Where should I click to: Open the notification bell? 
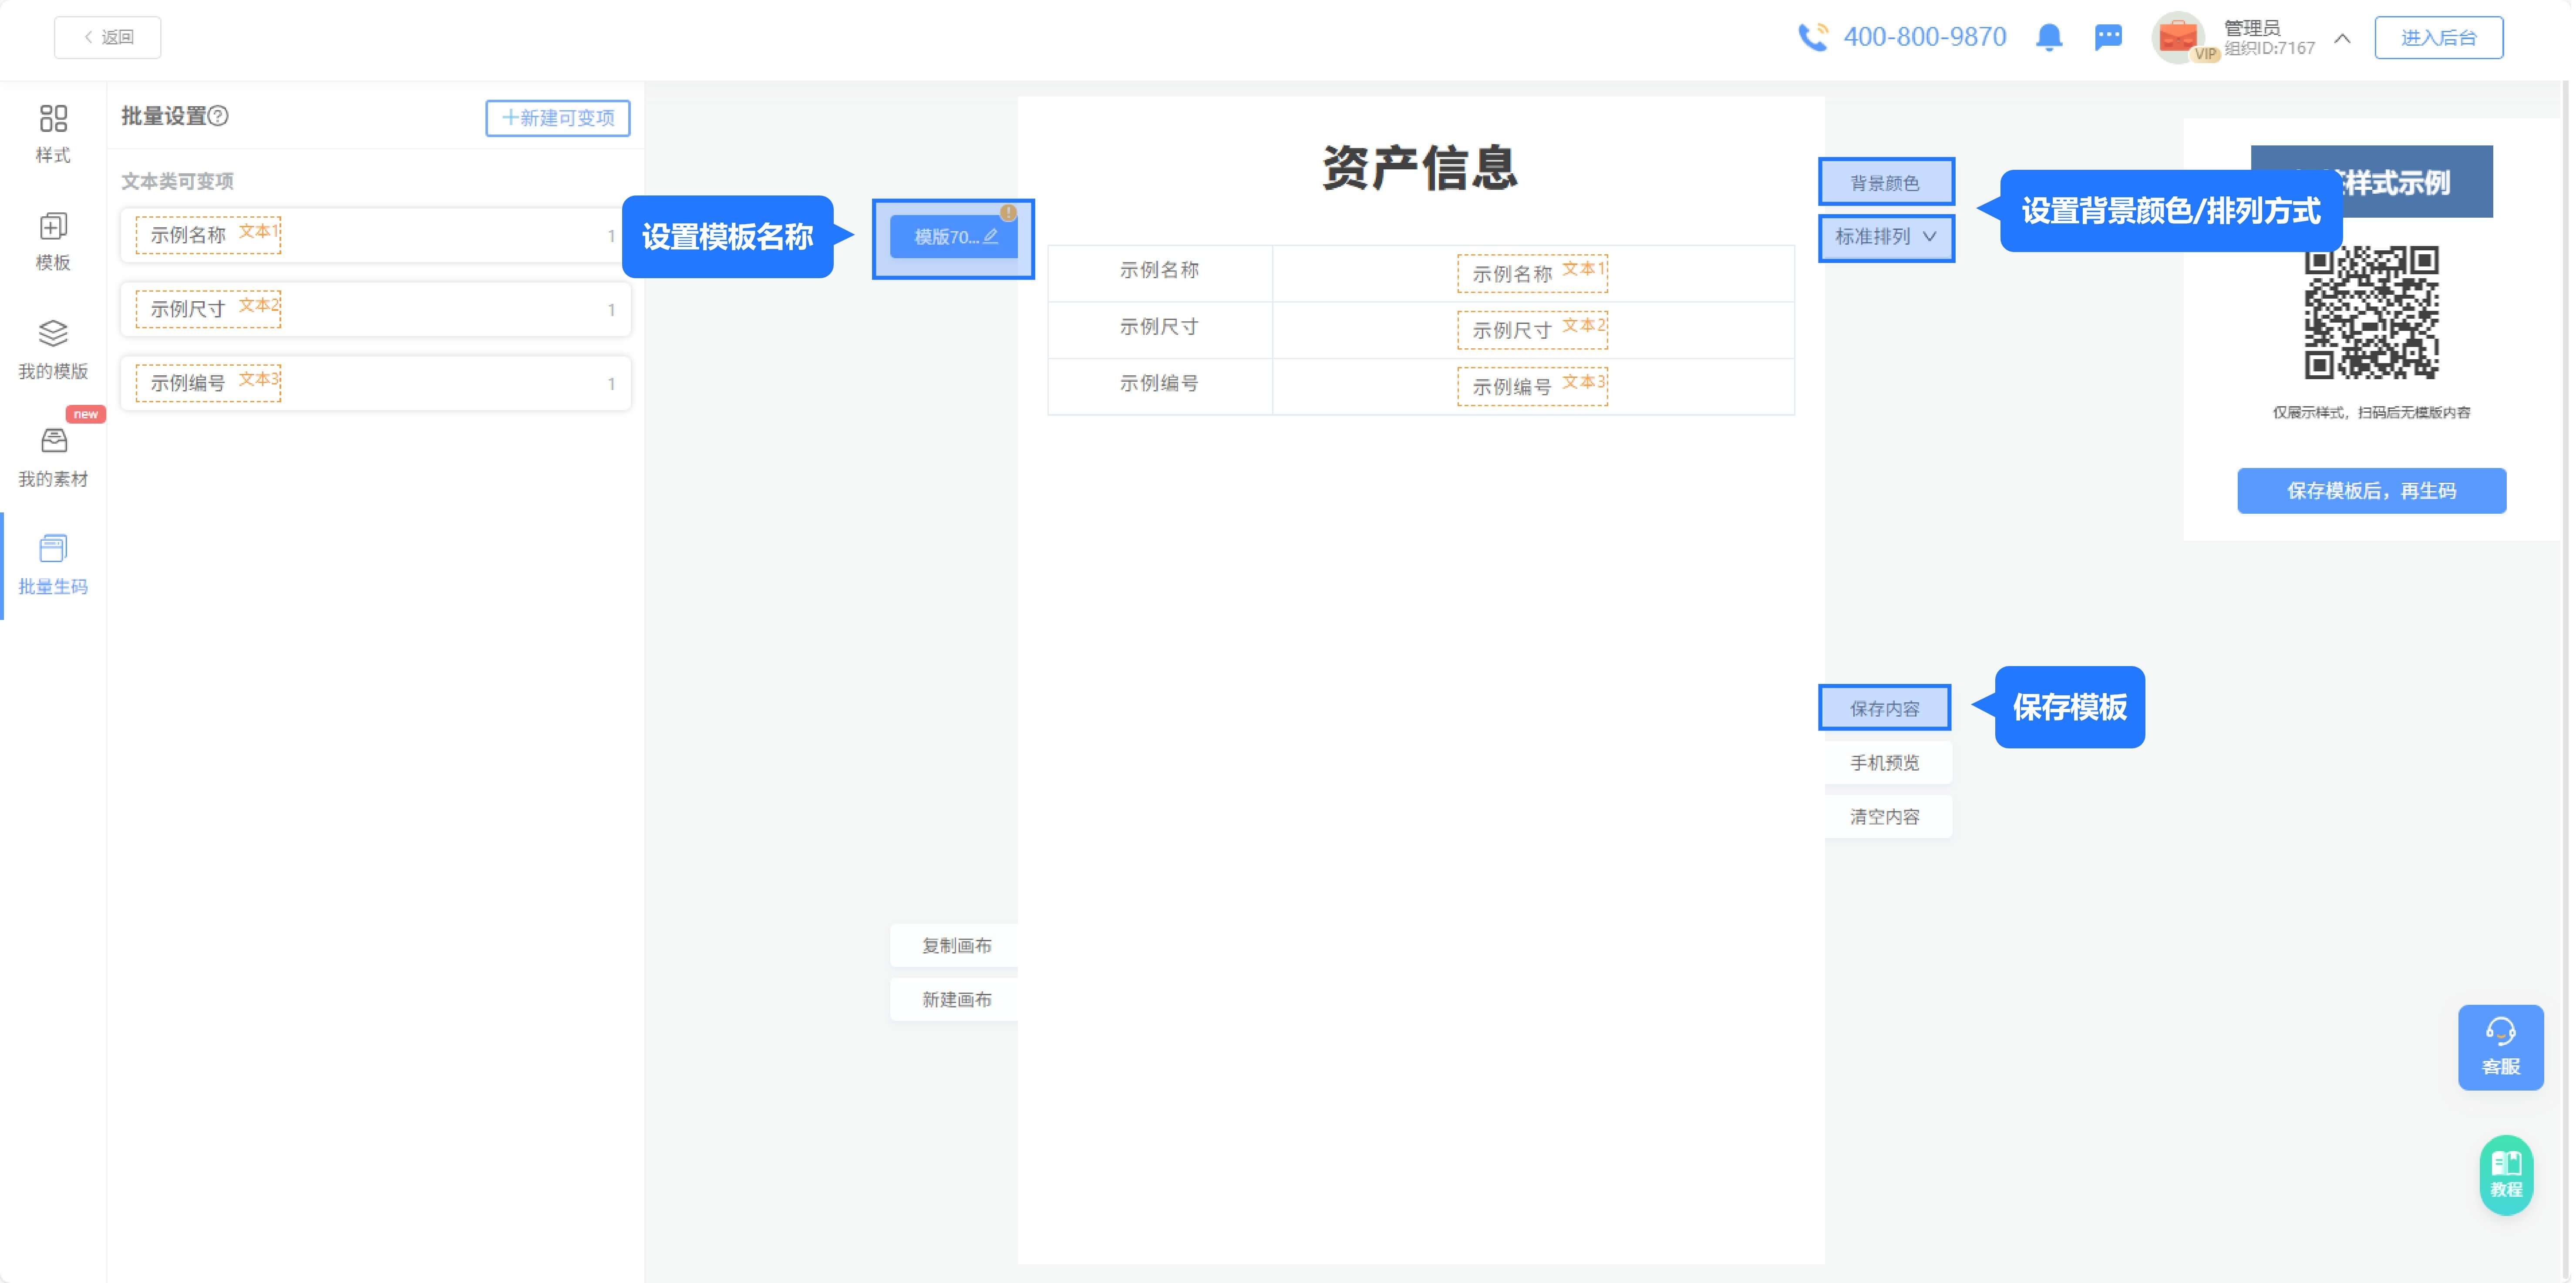click(2050, 37)
